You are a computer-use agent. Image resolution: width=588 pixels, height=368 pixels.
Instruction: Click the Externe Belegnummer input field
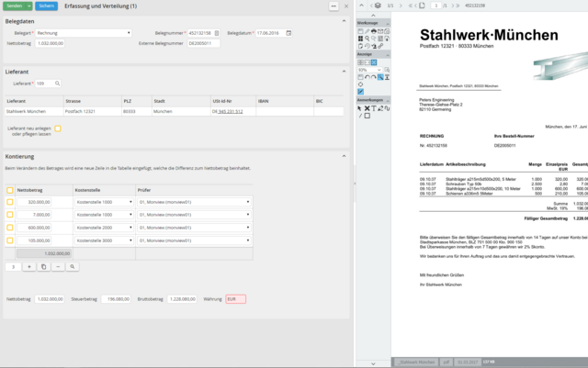[204, 43]
